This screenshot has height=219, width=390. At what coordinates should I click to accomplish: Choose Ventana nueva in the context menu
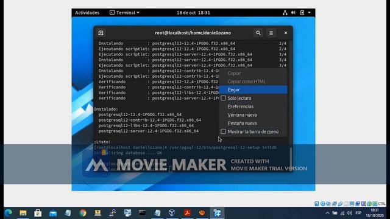253,115
